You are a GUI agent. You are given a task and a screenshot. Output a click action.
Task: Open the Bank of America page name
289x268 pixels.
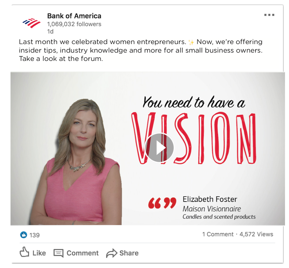click(74, 16)
